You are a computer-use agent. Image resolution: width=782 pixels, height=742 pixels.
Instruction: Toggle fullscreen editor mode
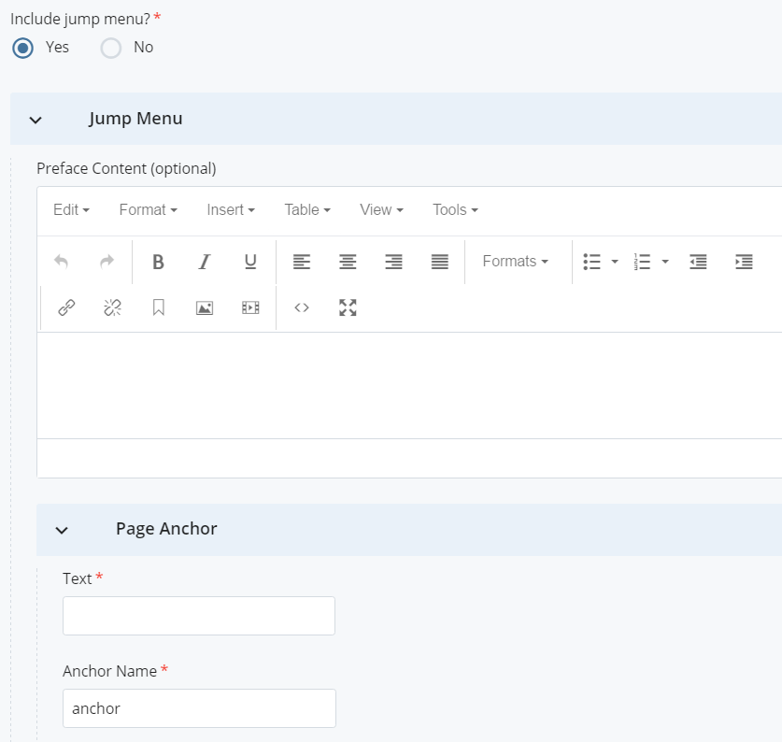(x=348, y=307)
